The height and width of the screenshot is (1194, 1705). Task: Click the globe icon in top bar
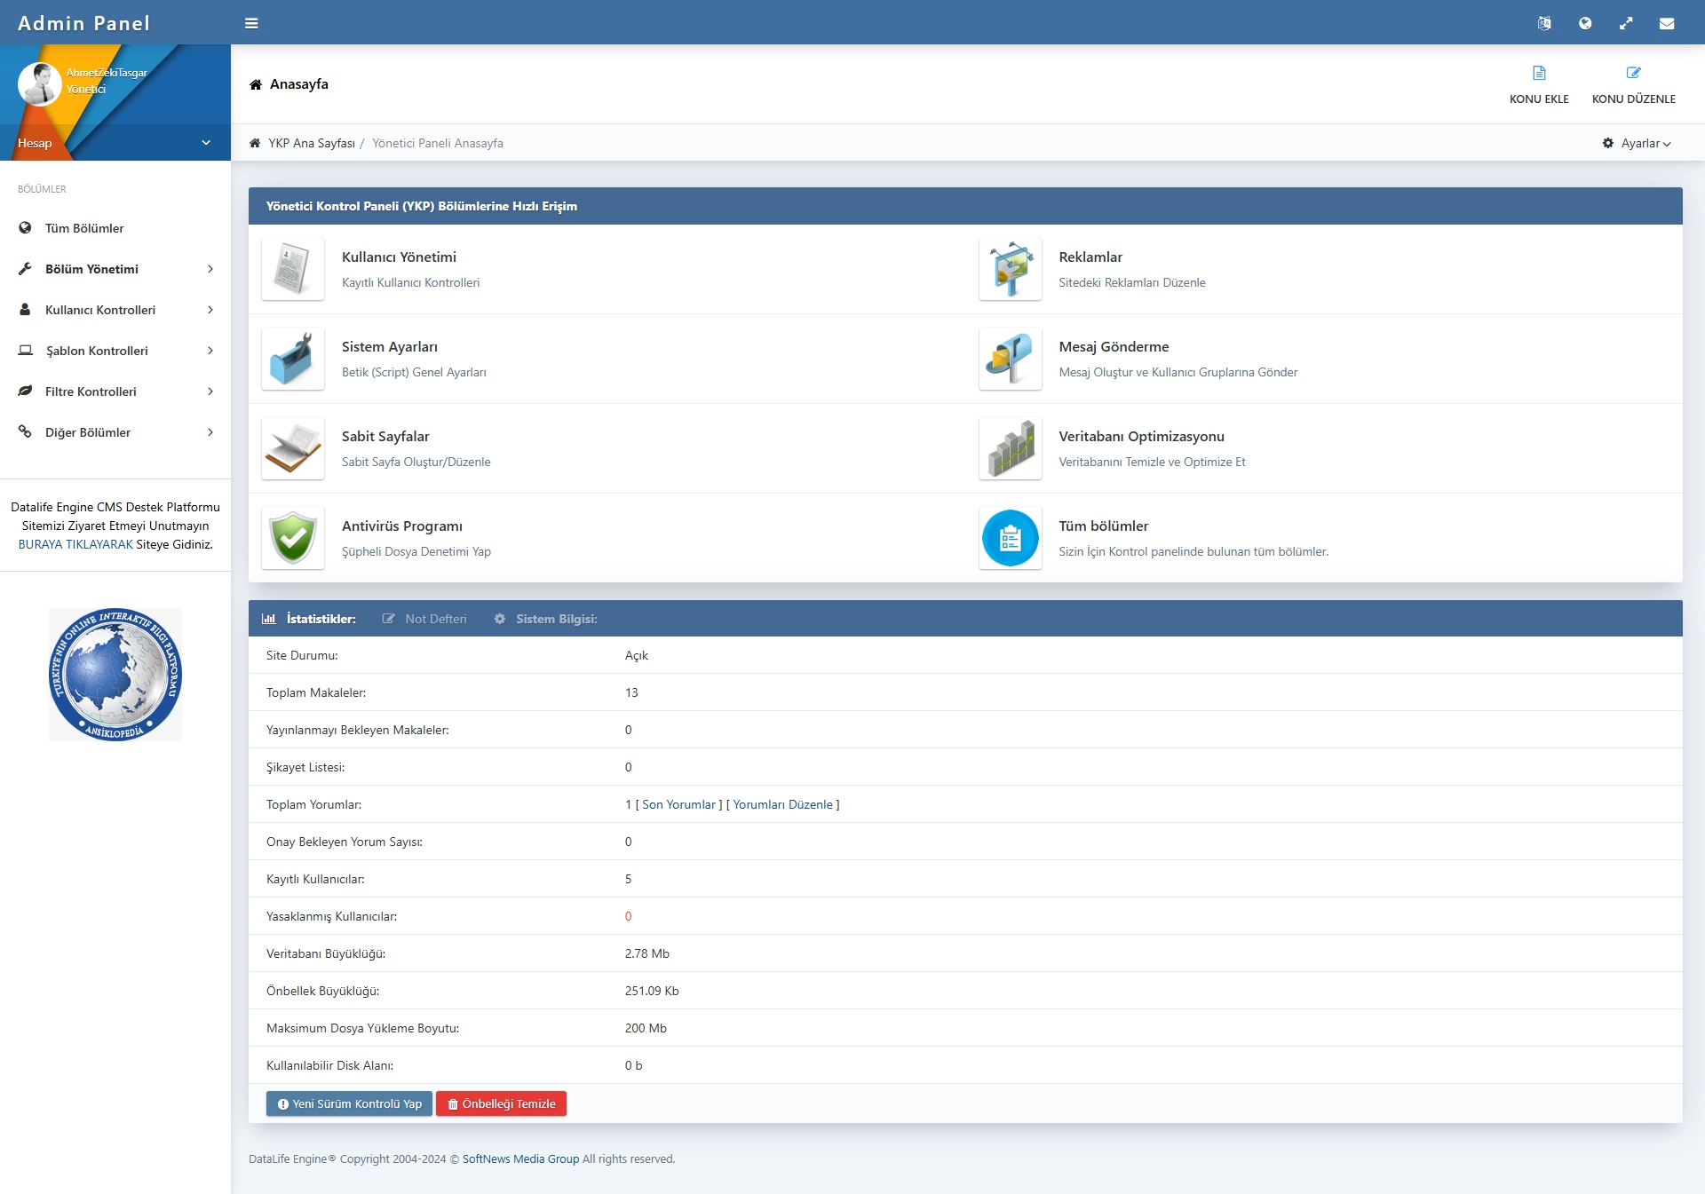tap(1585, 23)
